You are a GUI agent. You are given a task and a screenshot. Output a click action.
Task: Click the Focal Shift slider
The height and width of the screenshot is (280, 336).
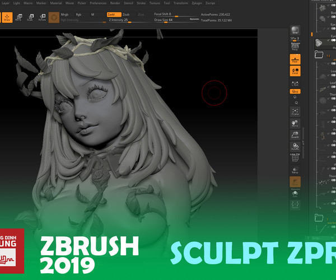point(175,15)
